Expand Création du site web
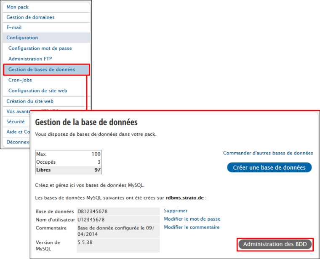The image size is (320, 259). click(x=30, y=101)
